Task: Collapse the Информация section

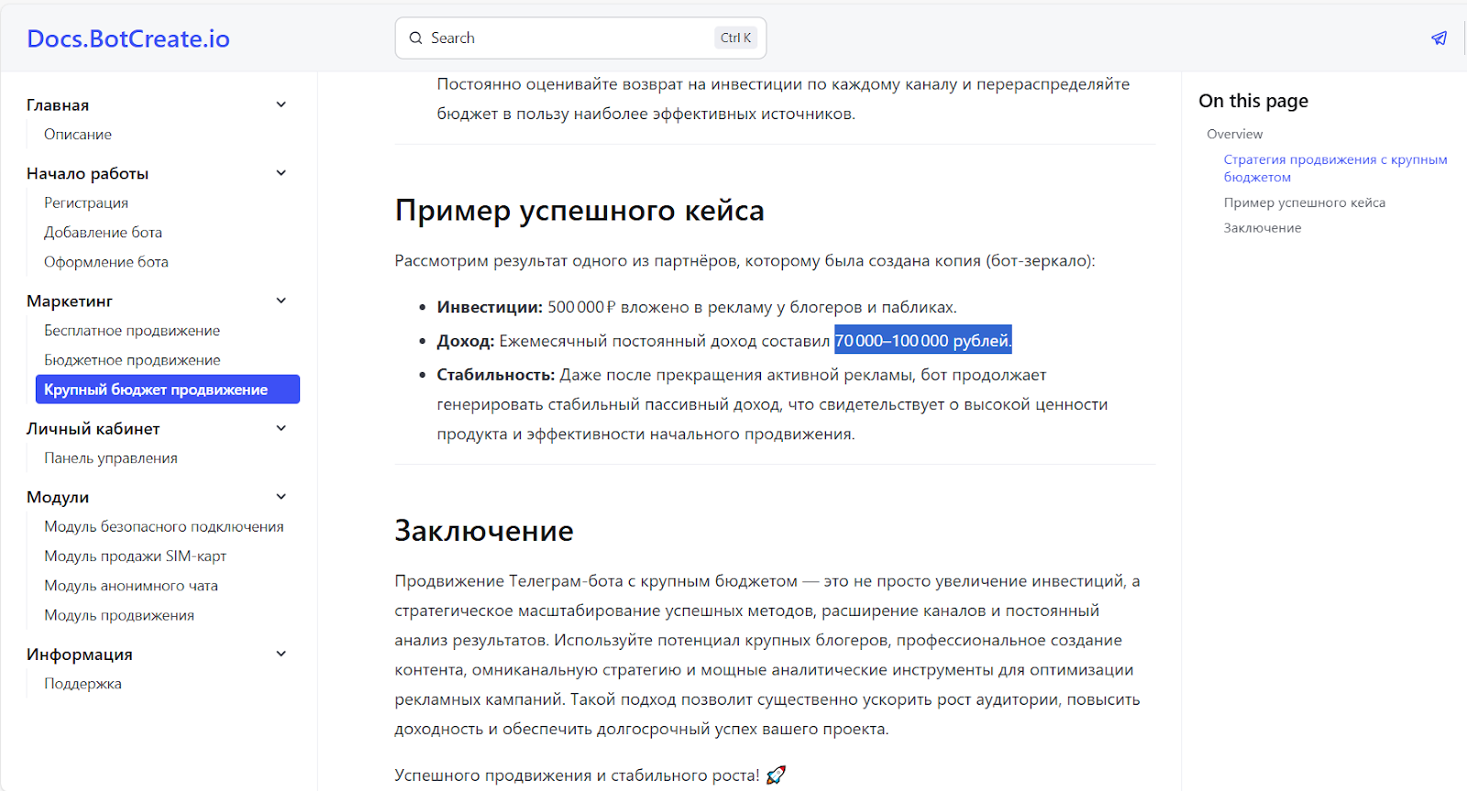Action: tap(281, 653)
